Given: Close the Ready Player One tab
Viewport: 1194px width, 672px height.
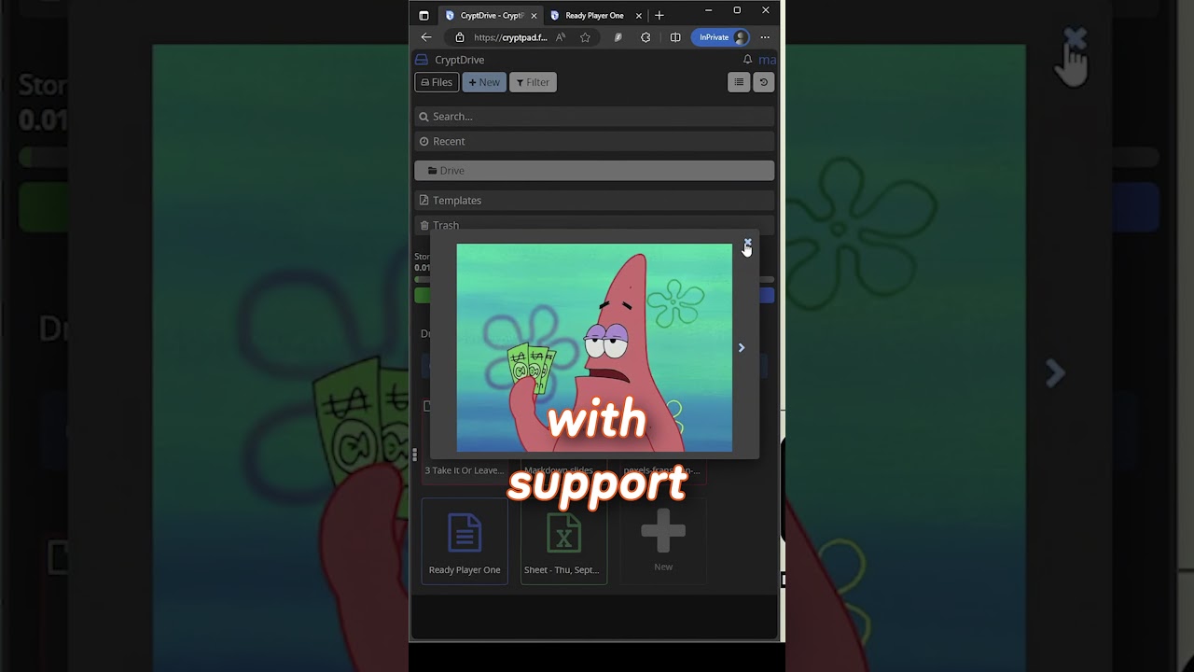Looking at the screenshot, I should coord(639,15).
